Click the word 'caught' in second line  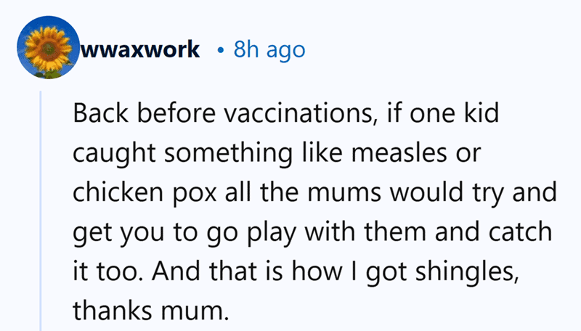114,154
